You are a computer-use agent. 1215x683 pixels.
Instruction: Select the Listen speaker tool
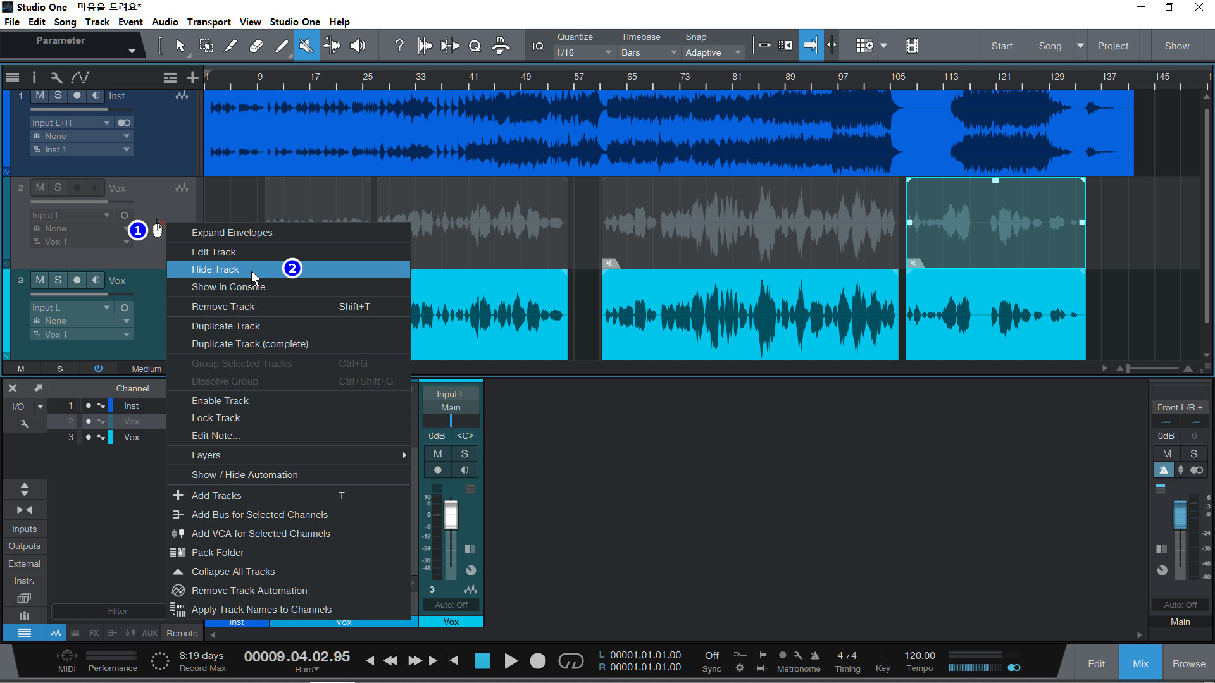tap(358, 46)
